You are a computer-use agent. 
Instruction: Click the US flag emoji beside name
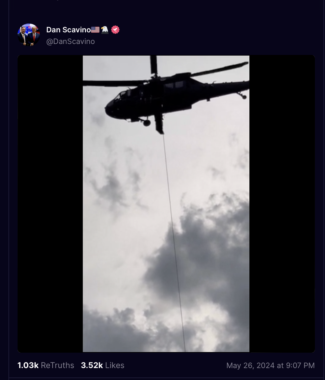click(x=95, y=30)
